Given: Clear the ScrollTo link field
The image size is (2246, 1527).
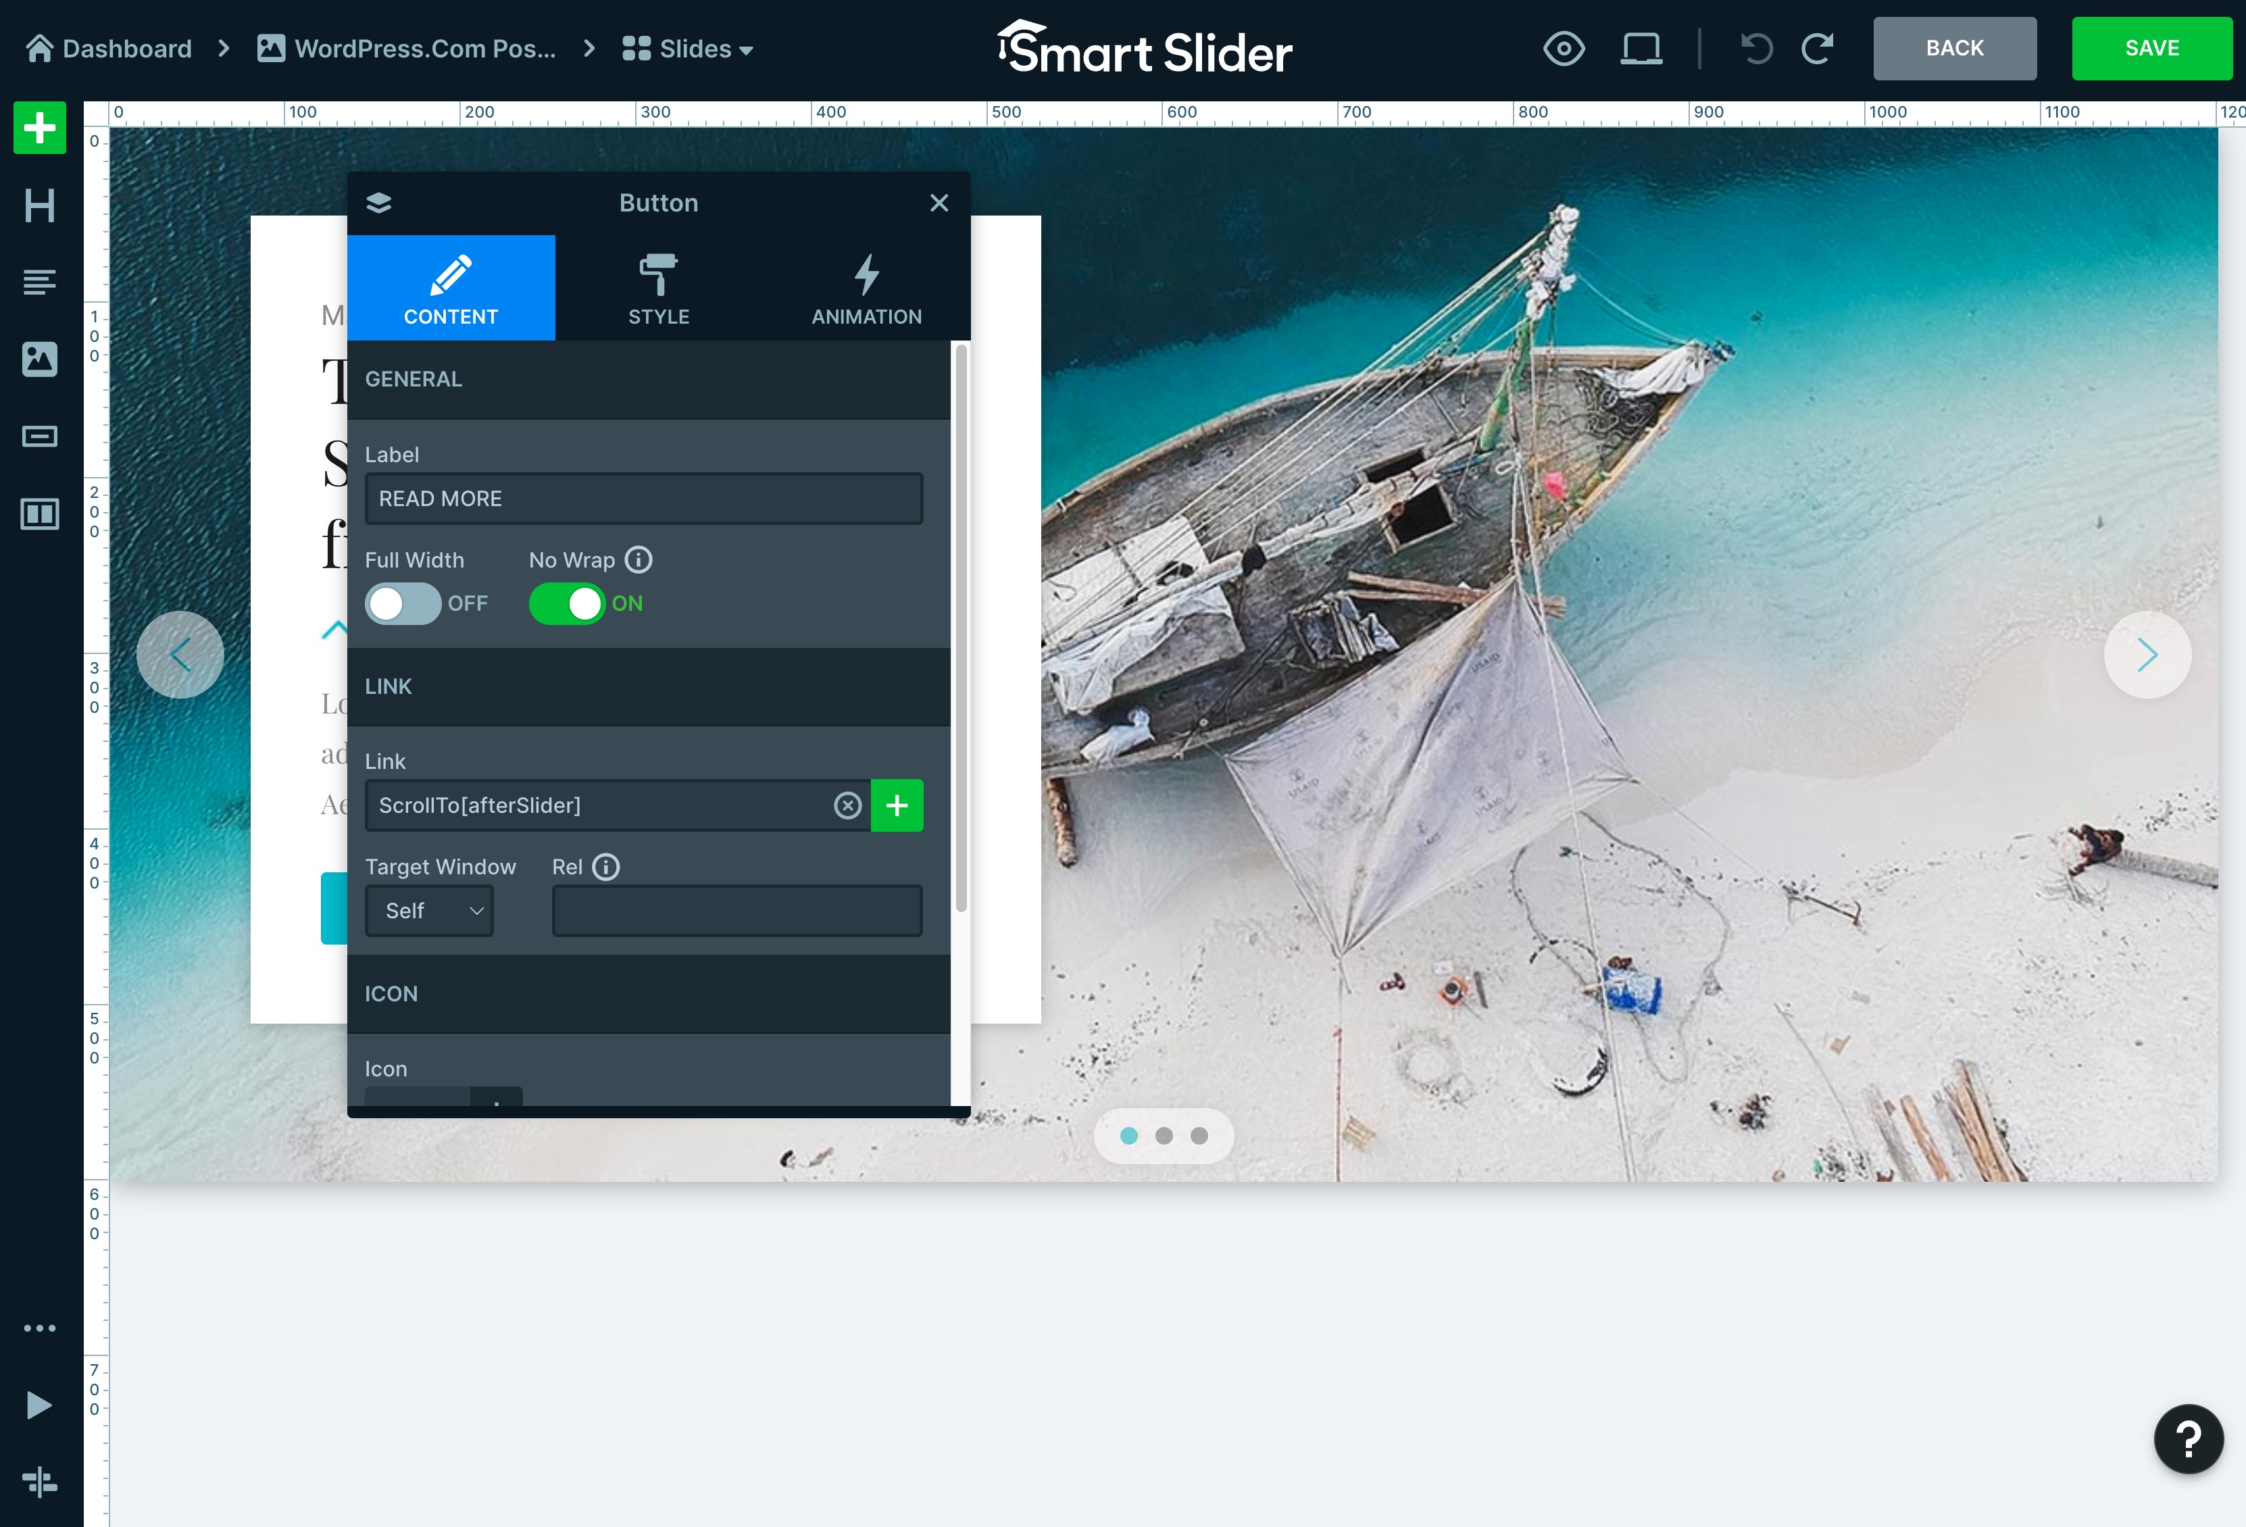Looking at the screenshot, I should [847, 806].
